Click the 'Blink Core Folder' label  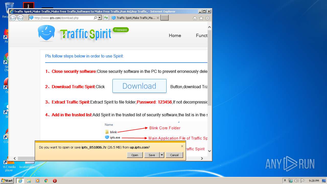point(165,128)
